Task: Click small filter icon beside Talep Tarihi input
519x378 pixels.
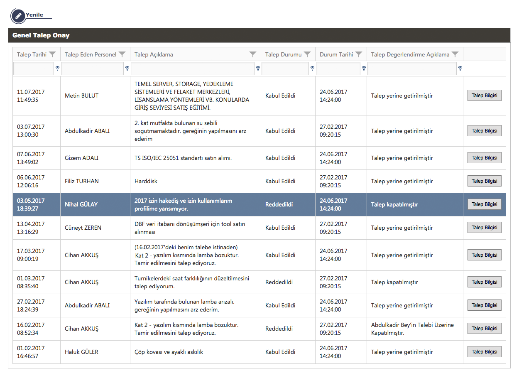Action: [57, 68]
